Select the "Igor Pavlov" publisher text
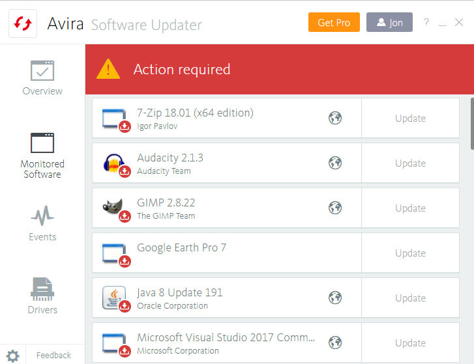The width and height of the screenshot is (474, 364). click(157, 126)
